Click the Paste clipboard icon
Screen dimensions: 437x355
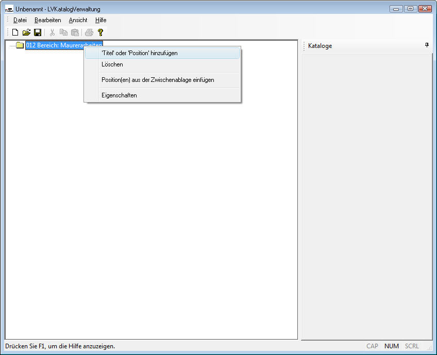tap(75, 32)
